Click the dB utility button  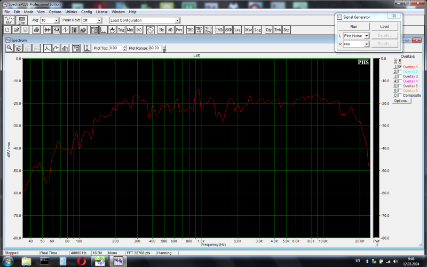(x=170, y=30)
